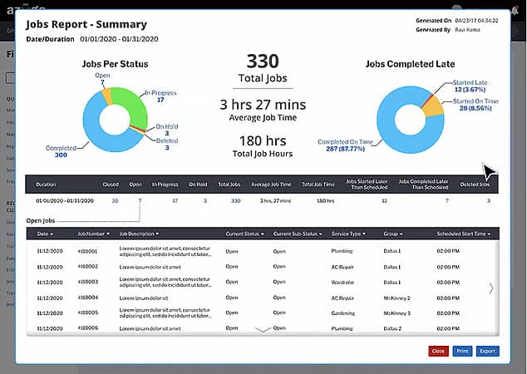Click the Print button
The height and width of the screenshot is (374, 527).
[x=462, y=351]
